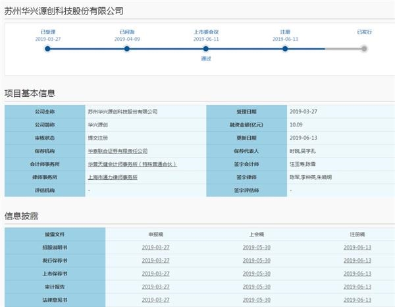Click the 已问询 stage label
The width and height of the screenshot is (395, 307).
tap(127, 32)
